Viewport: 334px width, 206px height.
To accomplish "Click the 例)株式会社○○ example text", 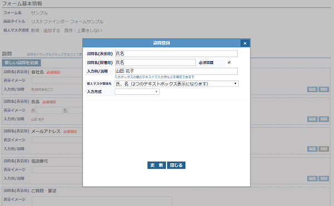I will pos(42,89).
